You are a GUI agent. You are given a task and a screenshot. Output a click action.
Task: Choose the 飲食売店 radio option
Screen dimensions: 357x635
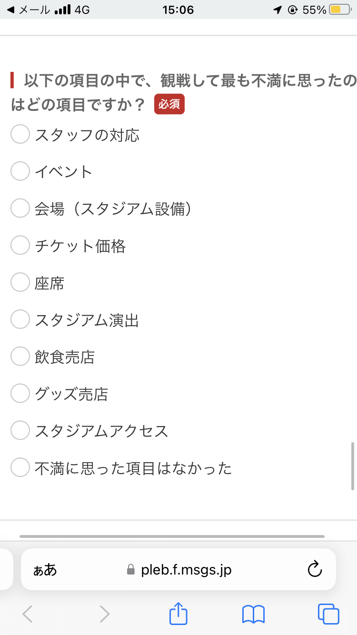click(20, 357)
